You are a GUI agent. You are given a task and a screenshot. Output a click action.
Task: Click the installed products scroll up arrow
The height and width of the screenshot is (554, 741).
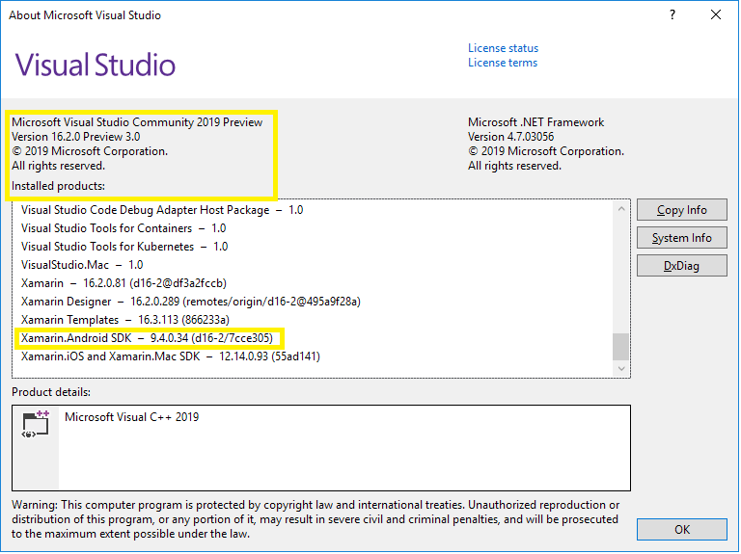(x=621, y=208)
